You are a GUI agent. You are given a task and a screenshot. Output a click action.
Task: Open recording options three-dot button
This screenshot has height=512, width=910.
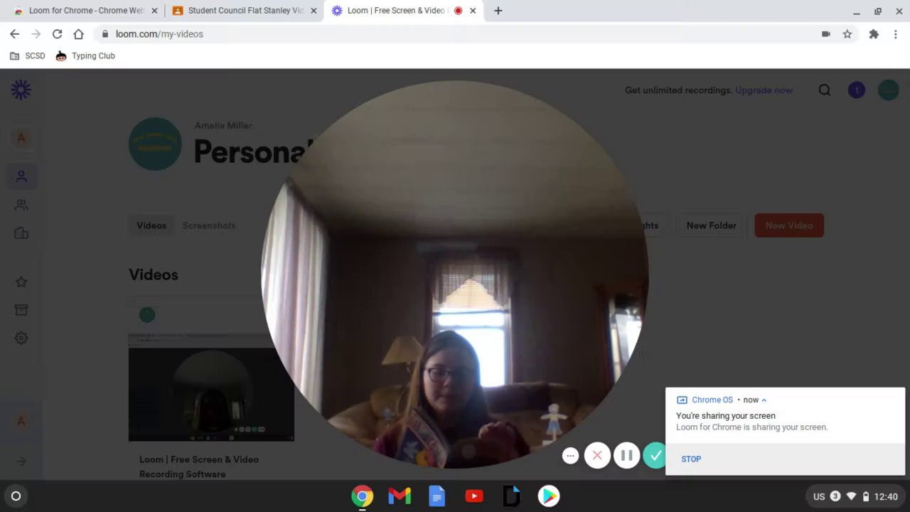570,456
